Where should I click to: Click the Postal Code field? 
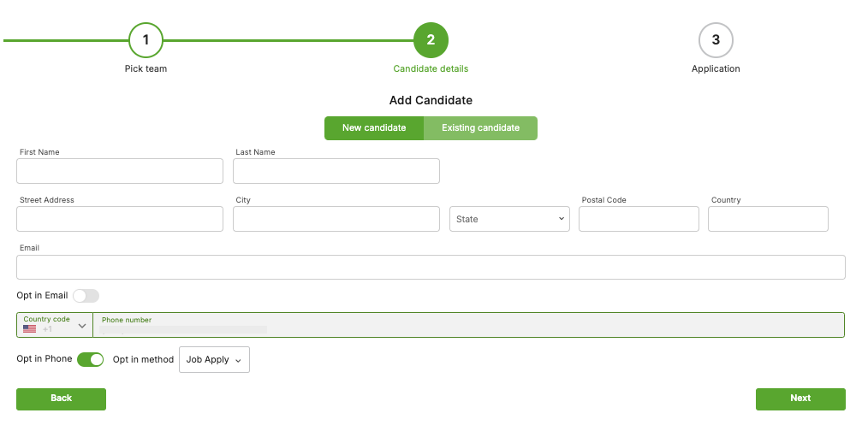[x=639, y=219]
